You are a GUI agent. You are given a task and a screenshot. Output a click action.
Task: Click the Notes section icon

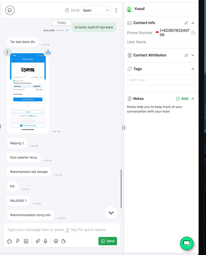click(130, 98)
